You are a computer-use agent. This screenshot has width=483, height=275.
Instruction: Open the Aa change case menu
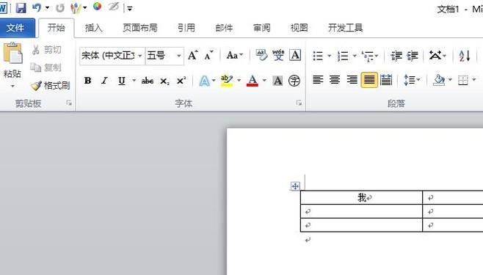pos(235,56)
